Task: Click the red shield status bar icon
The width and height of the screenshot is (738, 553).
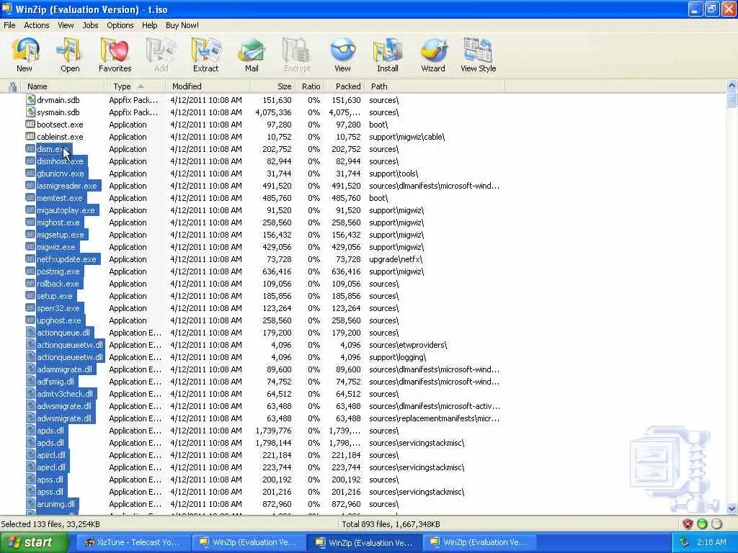Action: click(x=688, y=524)
